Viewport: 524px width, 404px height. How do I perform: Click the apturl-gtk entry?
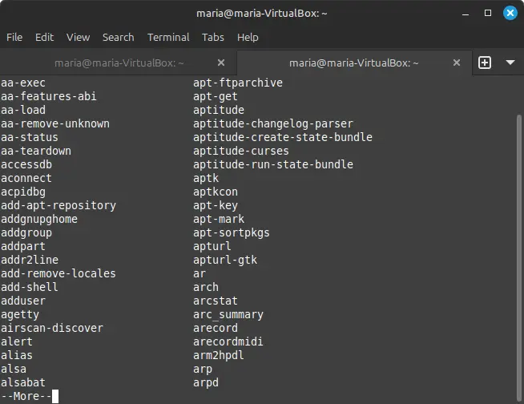coord(225,261)
